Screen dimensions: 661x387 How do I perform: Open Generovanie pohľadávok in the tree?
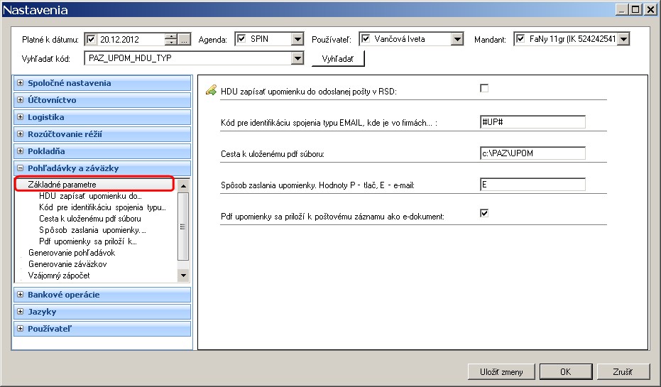pos(72,253)
